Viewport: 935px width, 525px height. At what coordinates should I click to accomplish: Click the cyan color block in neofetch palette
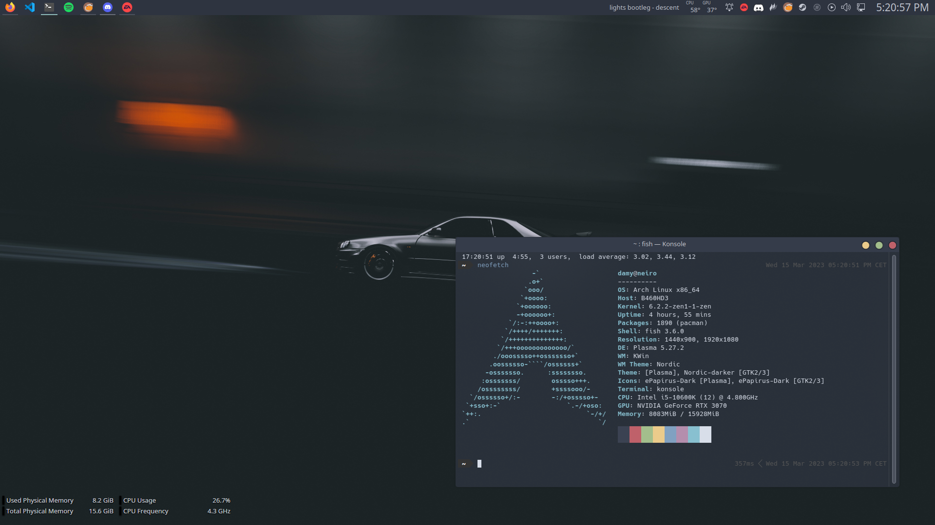coord(694,434)
